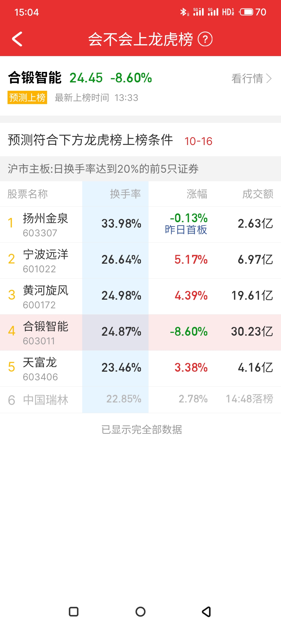Sort by 涨幅 column header
Image resolution: width=281 pixels, height=626 pixels.
197,194
